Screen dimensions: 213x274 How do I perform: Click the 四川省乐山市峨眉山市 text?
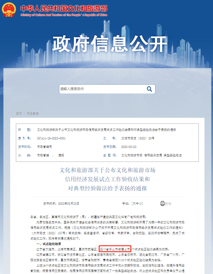pyautogui.click(x=115, y=249)
